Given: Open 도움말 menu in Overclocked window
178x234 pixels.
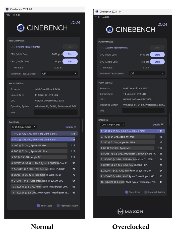Looking at the screenshot, I should 106,17.
